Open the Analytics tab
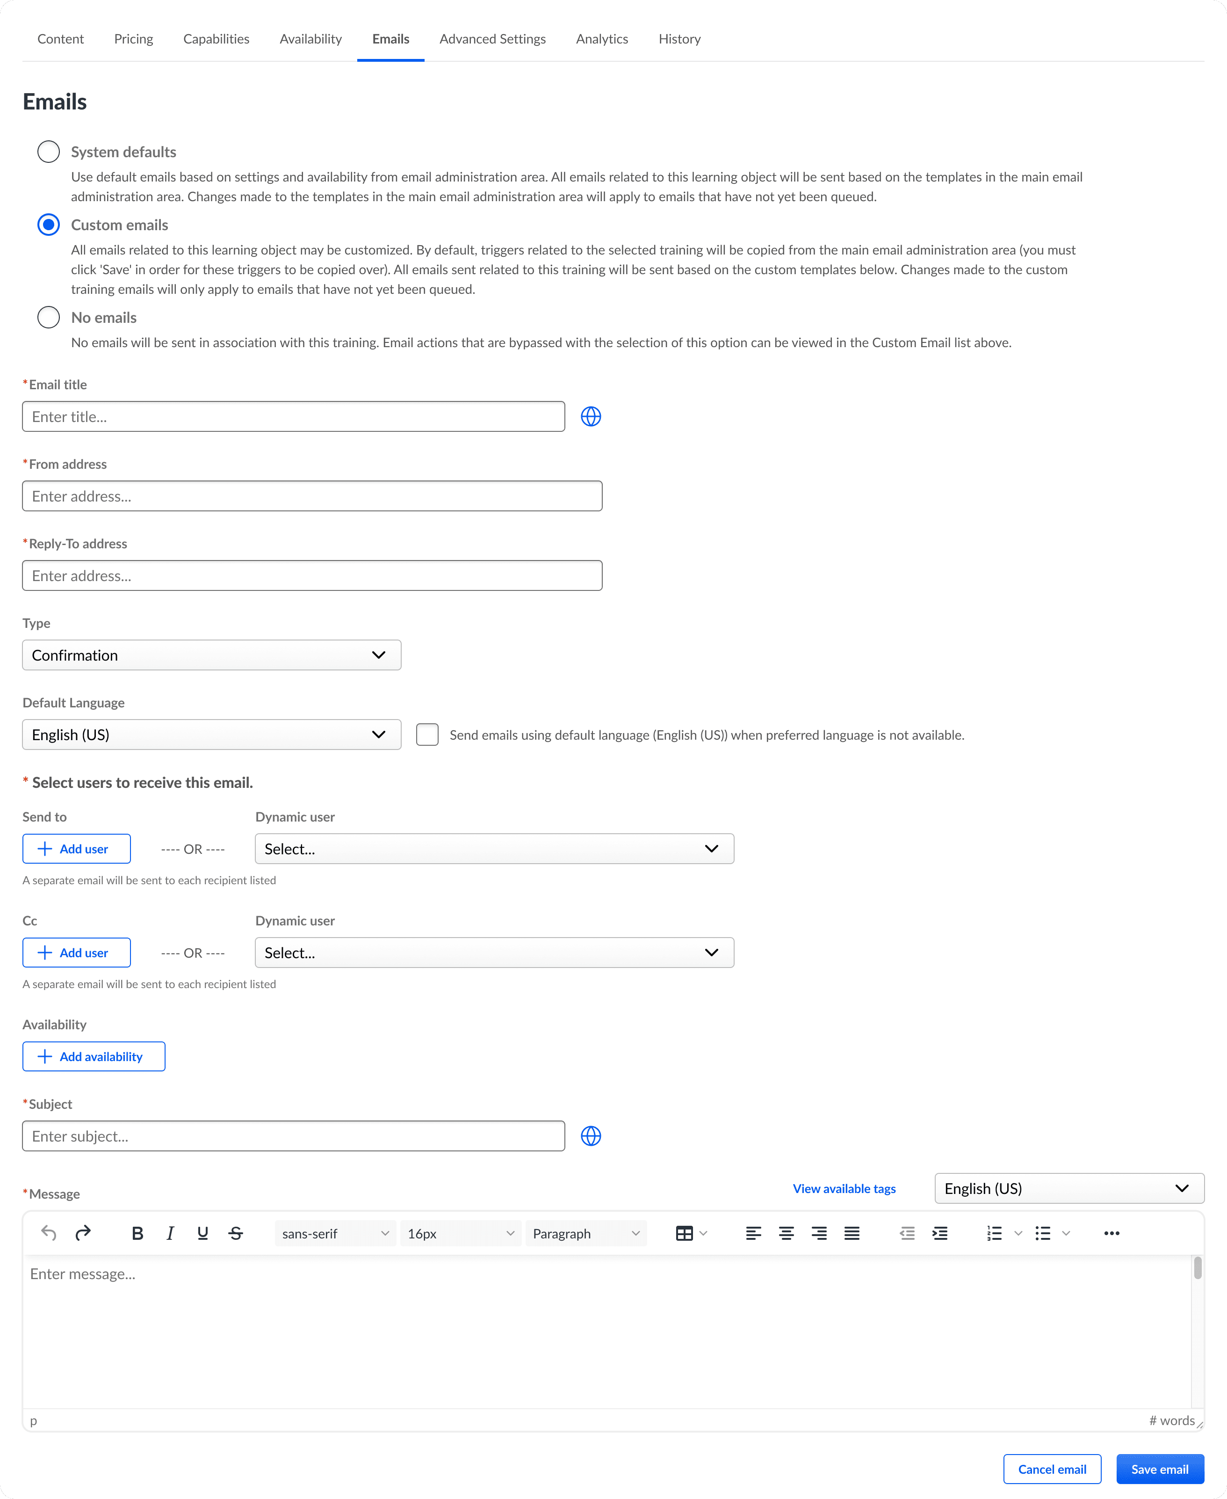 coord(601,39)
